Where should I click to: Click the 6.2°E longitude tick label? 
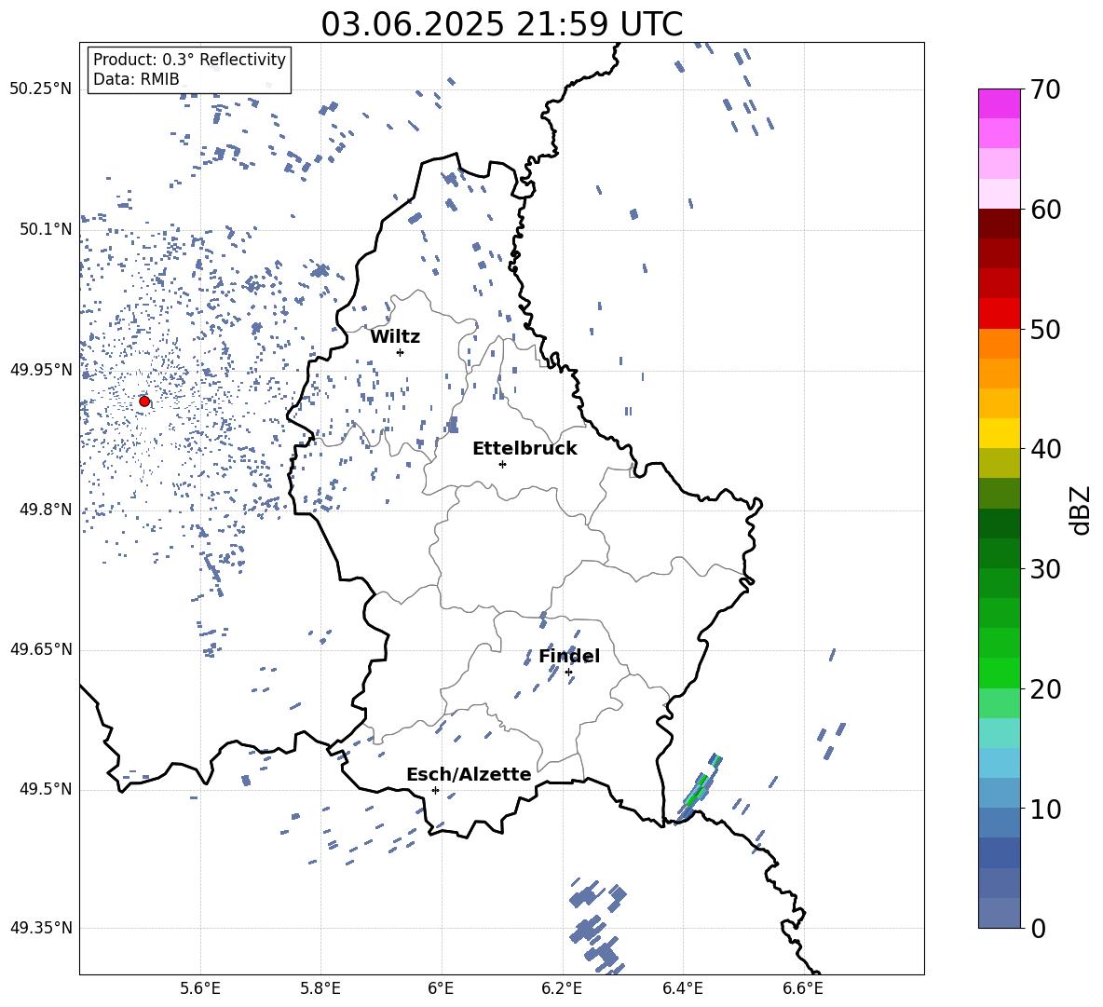pyautogui.click(x=562, y=989)
